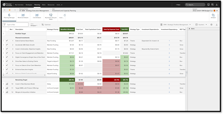Open the Strategies menu
This screenshot has width=223, height=114.
click(29, 5)
